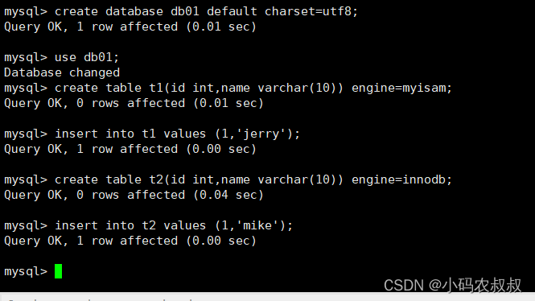Click 'Query OK' result below the mike insert
Image resolution: width=535 pixels, height=301 pixels.
point(36,241)
